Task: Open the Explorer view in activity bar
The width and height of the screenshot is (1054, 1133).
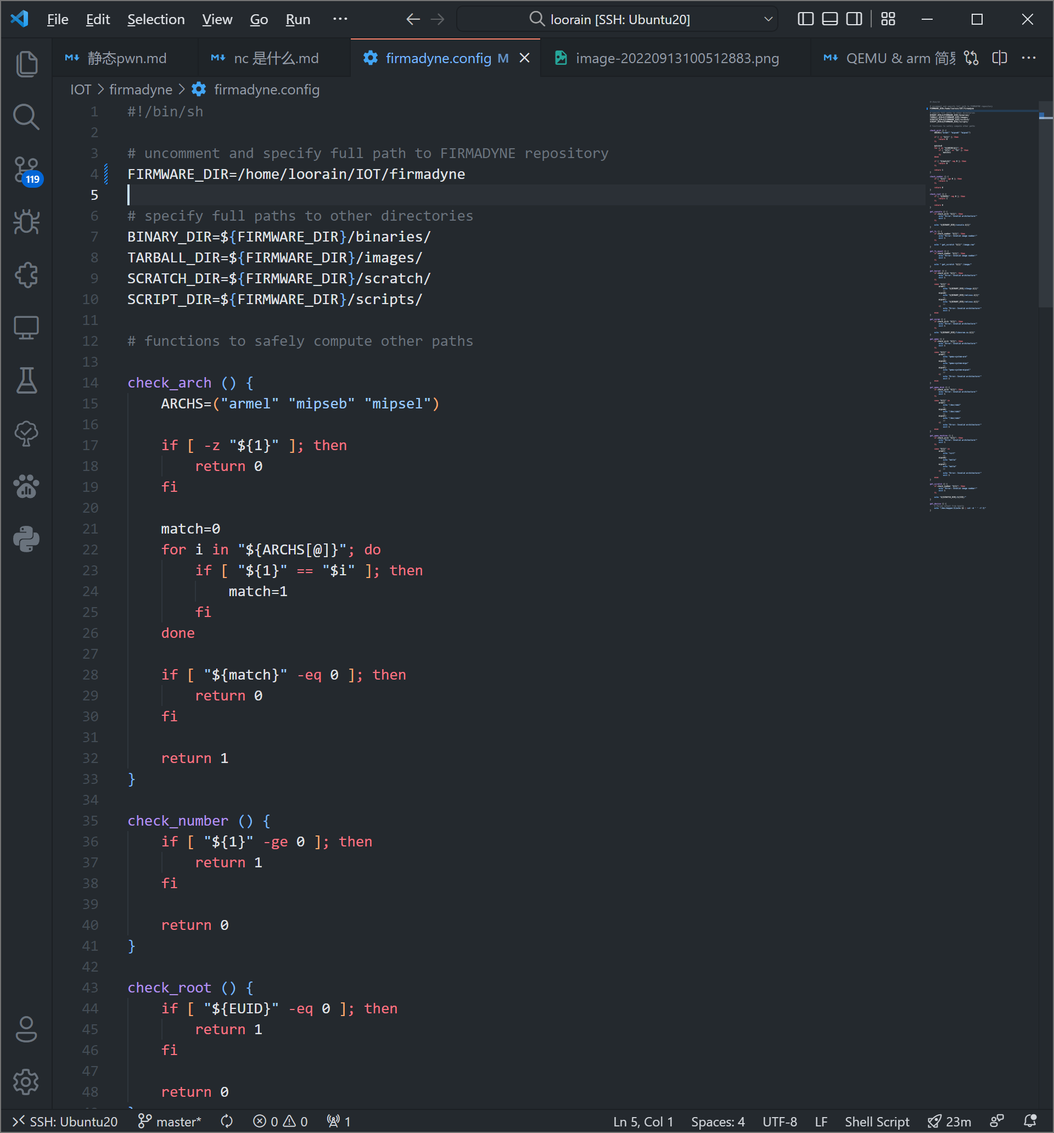Action: click(x=26, y=63)
